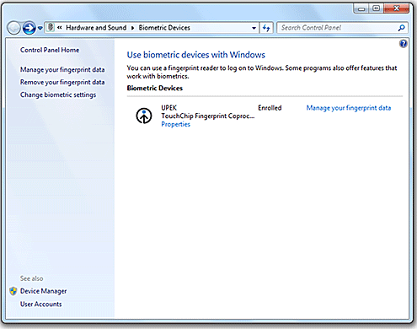Open Help via the question mark icon
417x329 pixels.
pyautogui.click(x=404, y=44)
